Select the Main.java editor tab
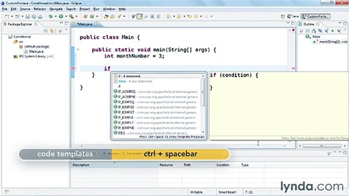This screenshot has height=196, width=349. point(84,24)
